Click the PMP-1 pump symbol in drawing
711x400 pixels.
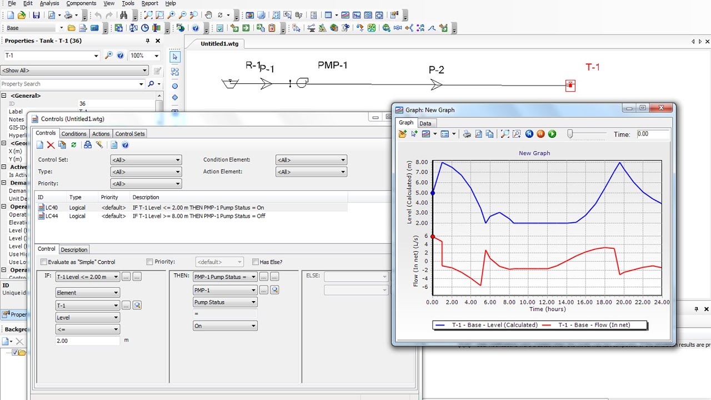302,83
